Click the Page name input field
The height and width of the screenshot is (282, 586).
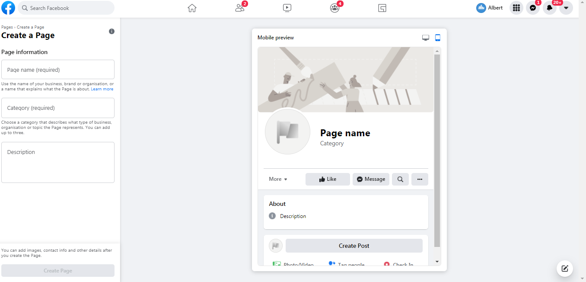click(58, 69)
